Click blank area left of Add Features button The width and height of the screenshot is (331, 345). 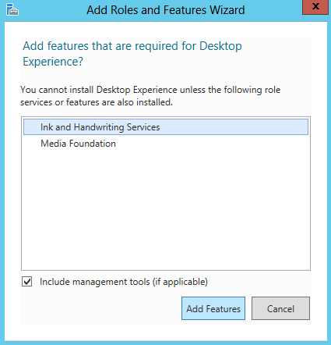click(101, 308)
